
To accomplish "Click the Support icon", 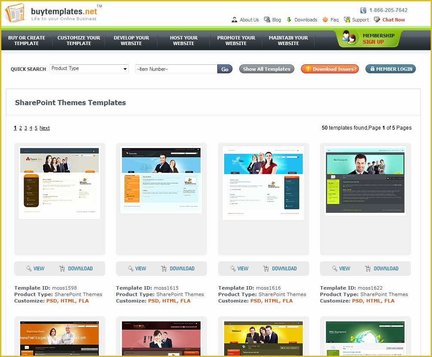I will [x=347, y=20].
